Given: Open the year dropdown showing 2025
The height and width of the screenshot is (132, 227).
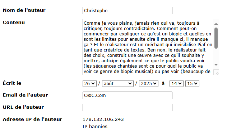Looking at the screenshot, I should (149, 83).
